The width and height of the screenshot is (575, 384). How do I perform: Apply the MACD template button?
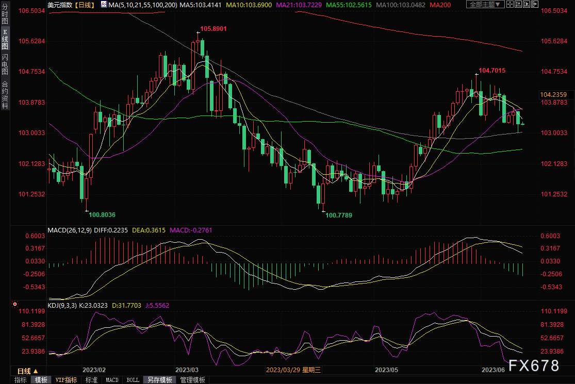pyautogui.click(x=112, y=380)
